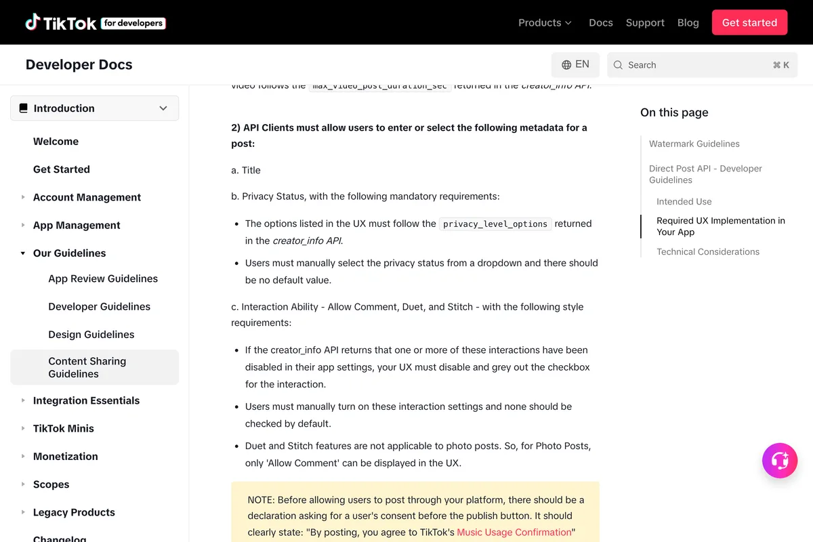The width and height of the screenshot is (813, 542).
Task: Click the max_video_post_duration_sec code text
Action: pyautogui.click(x=379, y=87)
